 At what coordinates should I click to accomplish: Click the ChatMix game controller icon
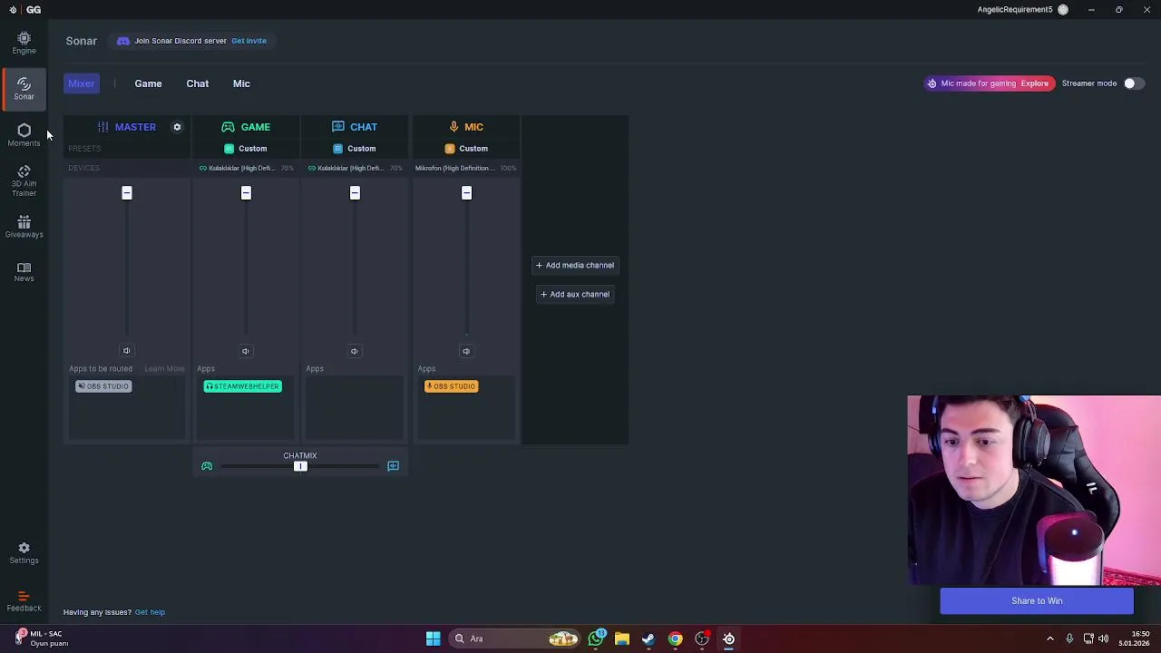click(x=207, y=466)
